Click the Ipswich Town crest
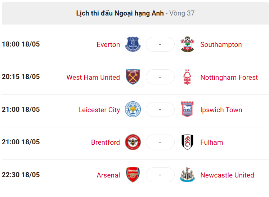 (x=187, y=109)
